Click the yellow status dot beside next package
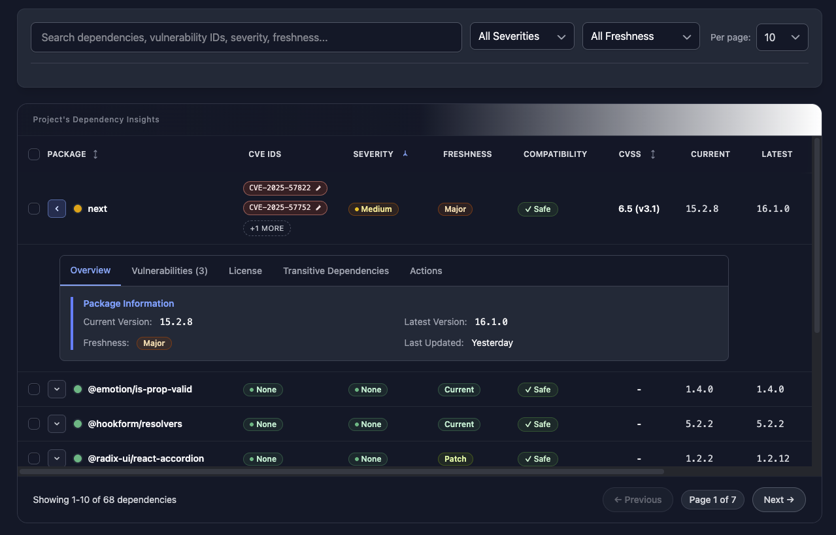Image resolution: width=836 pixels, height=535 pixels. [x=78, y=208]
